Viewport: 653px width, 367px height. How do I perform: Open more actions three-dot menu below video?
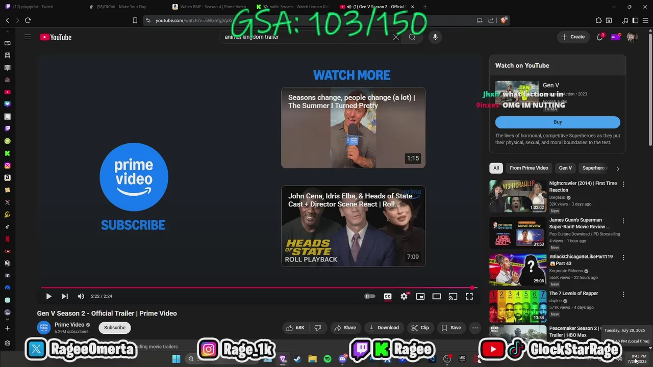475,328
